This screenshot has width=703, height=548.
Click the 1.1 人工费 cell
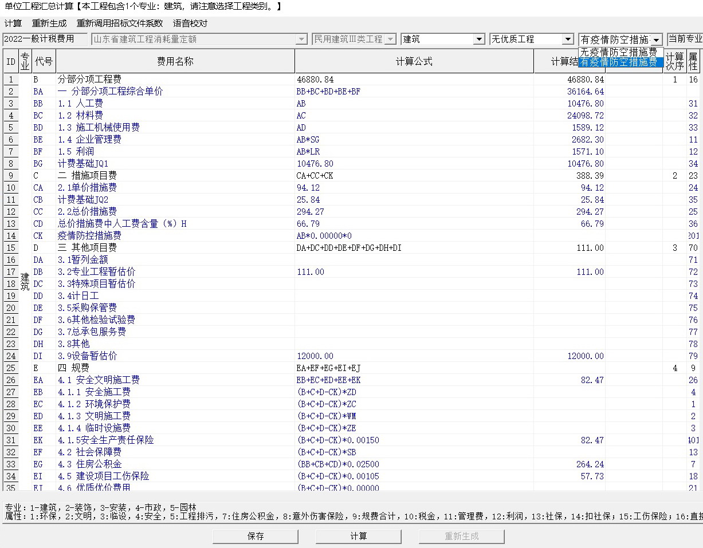coord(175,104)
